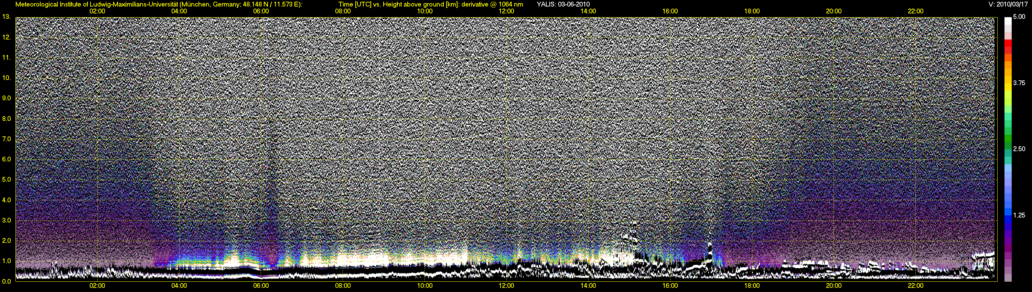Click the 6.0 height axis label
The image size is (1032, 292).
(x=6, y=159)
